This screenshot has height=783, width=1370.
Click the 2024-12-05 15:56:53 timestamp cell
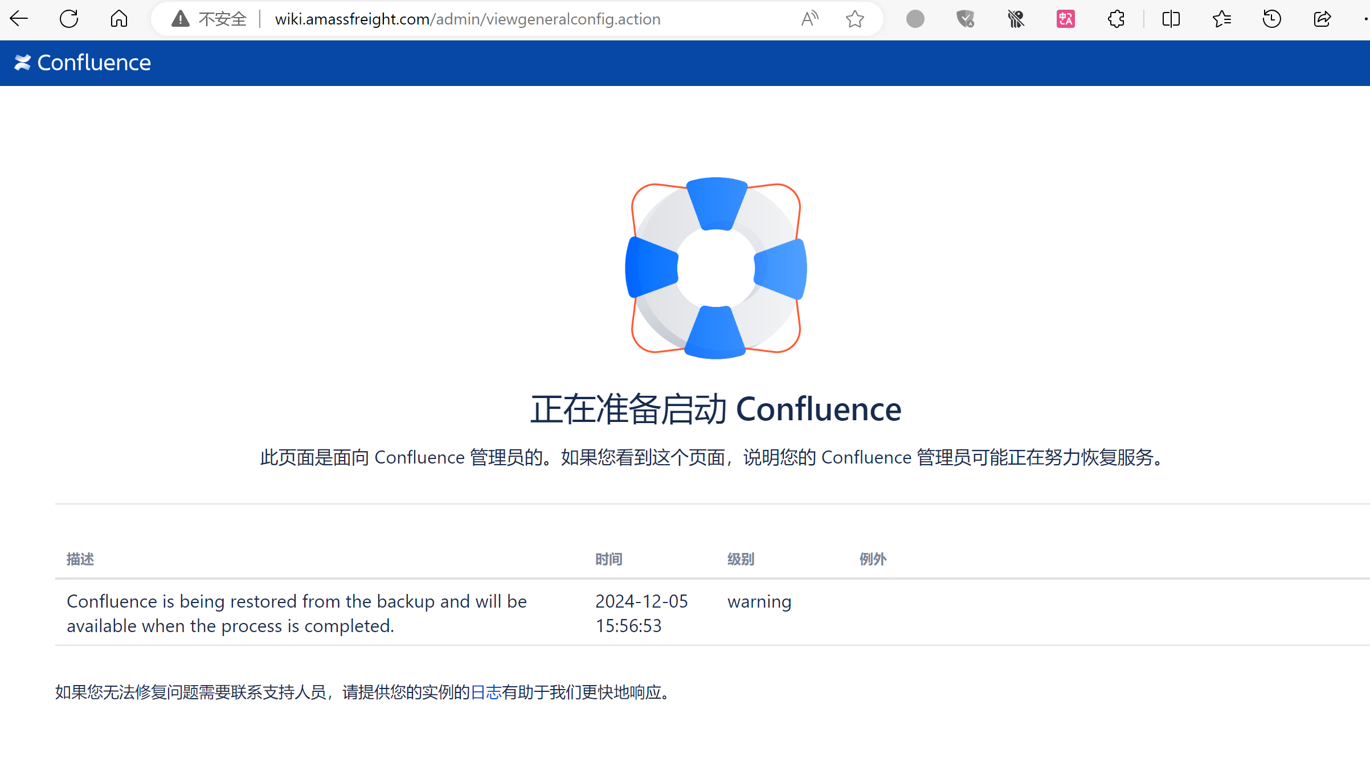pyautogui.click(x=642, y=613)
